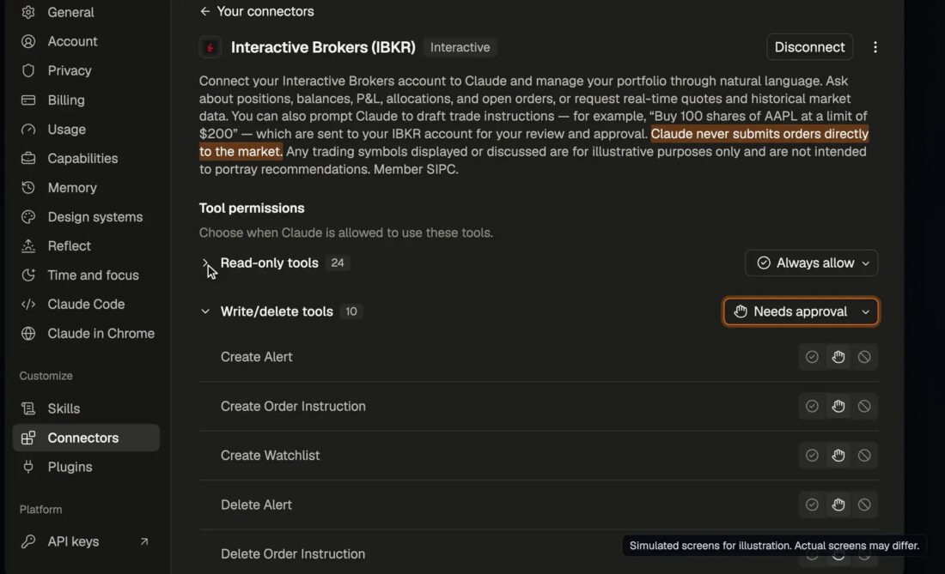The width and height of the screenshot is (945, 574).
Task: Block the Delete Alert tool
Action: (864, 505)
